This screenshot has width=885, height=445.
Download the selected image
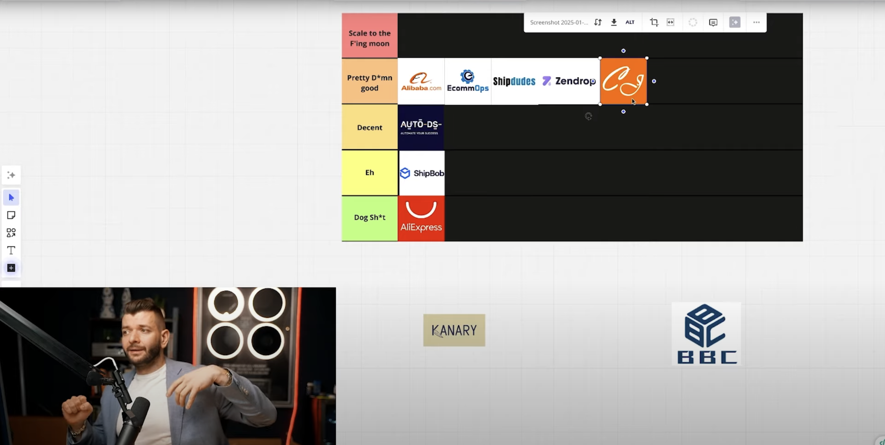pos(614,22)
